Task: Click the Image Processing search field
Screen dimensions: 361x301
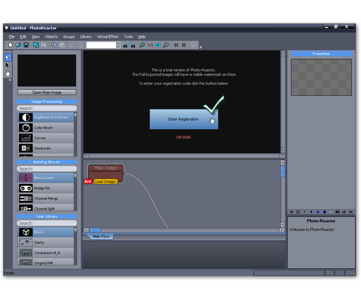Action: [47, 108]
